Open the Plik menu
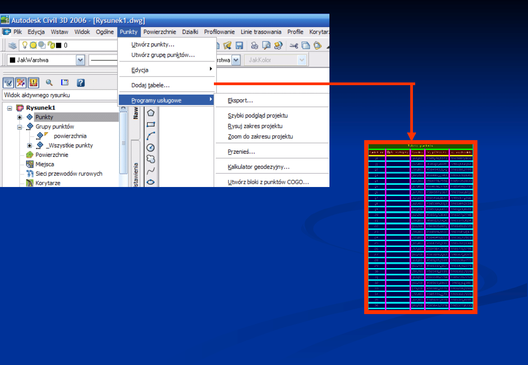Viewport: 528px width, 365px height. point(18,32)
